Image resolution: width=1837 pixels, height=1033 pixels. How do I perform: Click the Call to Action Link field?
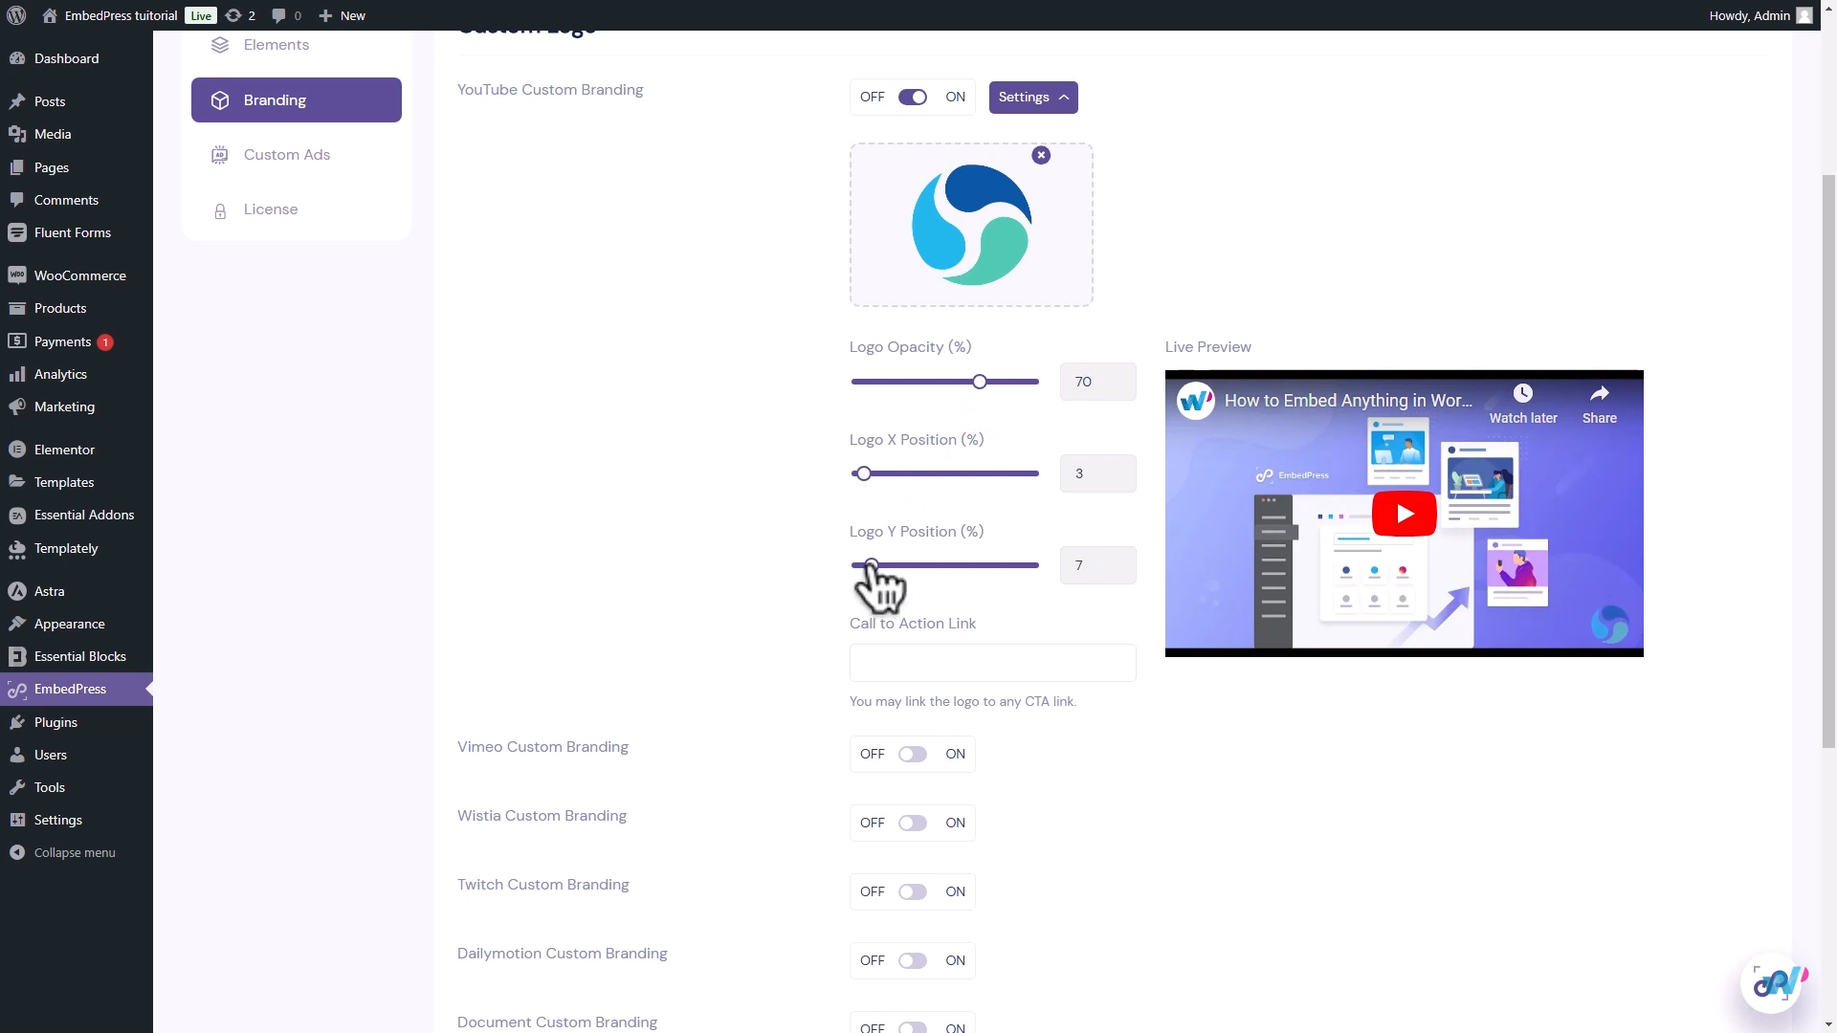click(992, 663)
